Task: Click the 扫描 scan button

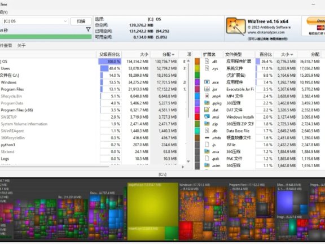Action: click(81, 21)
